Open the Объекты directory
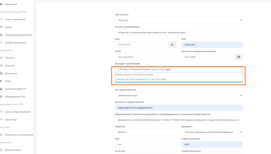 [10, 58]
